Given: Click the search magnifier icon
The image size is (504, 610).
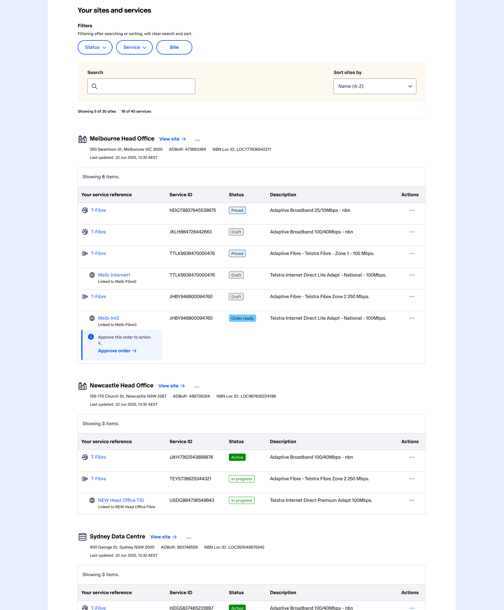Looking at the screenshot, I should pyautogui.click(x=94, y=86).
